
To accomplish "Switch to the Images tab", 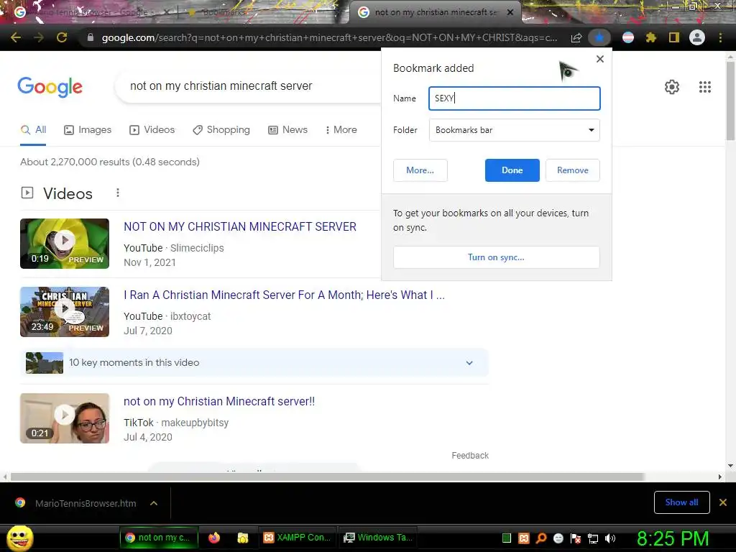I will 88,130.
